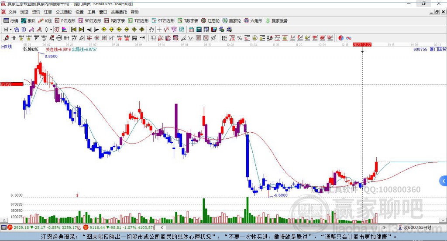Expand the candlestick style dropdown arrow

pos(51,30)
